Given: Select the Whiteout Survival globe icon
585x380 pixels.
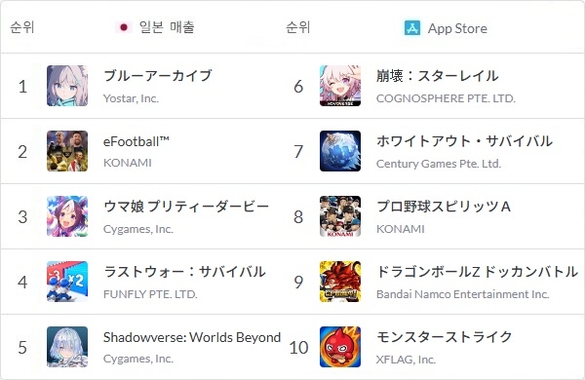Looking at the screenshot, I should 340,151.
